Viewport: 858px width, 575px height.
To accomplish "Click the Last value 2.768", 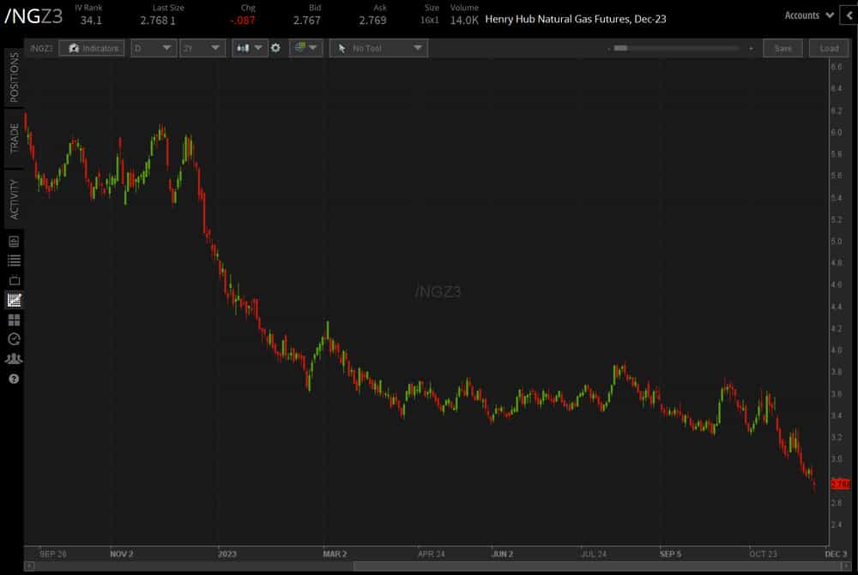I will 154,21.
